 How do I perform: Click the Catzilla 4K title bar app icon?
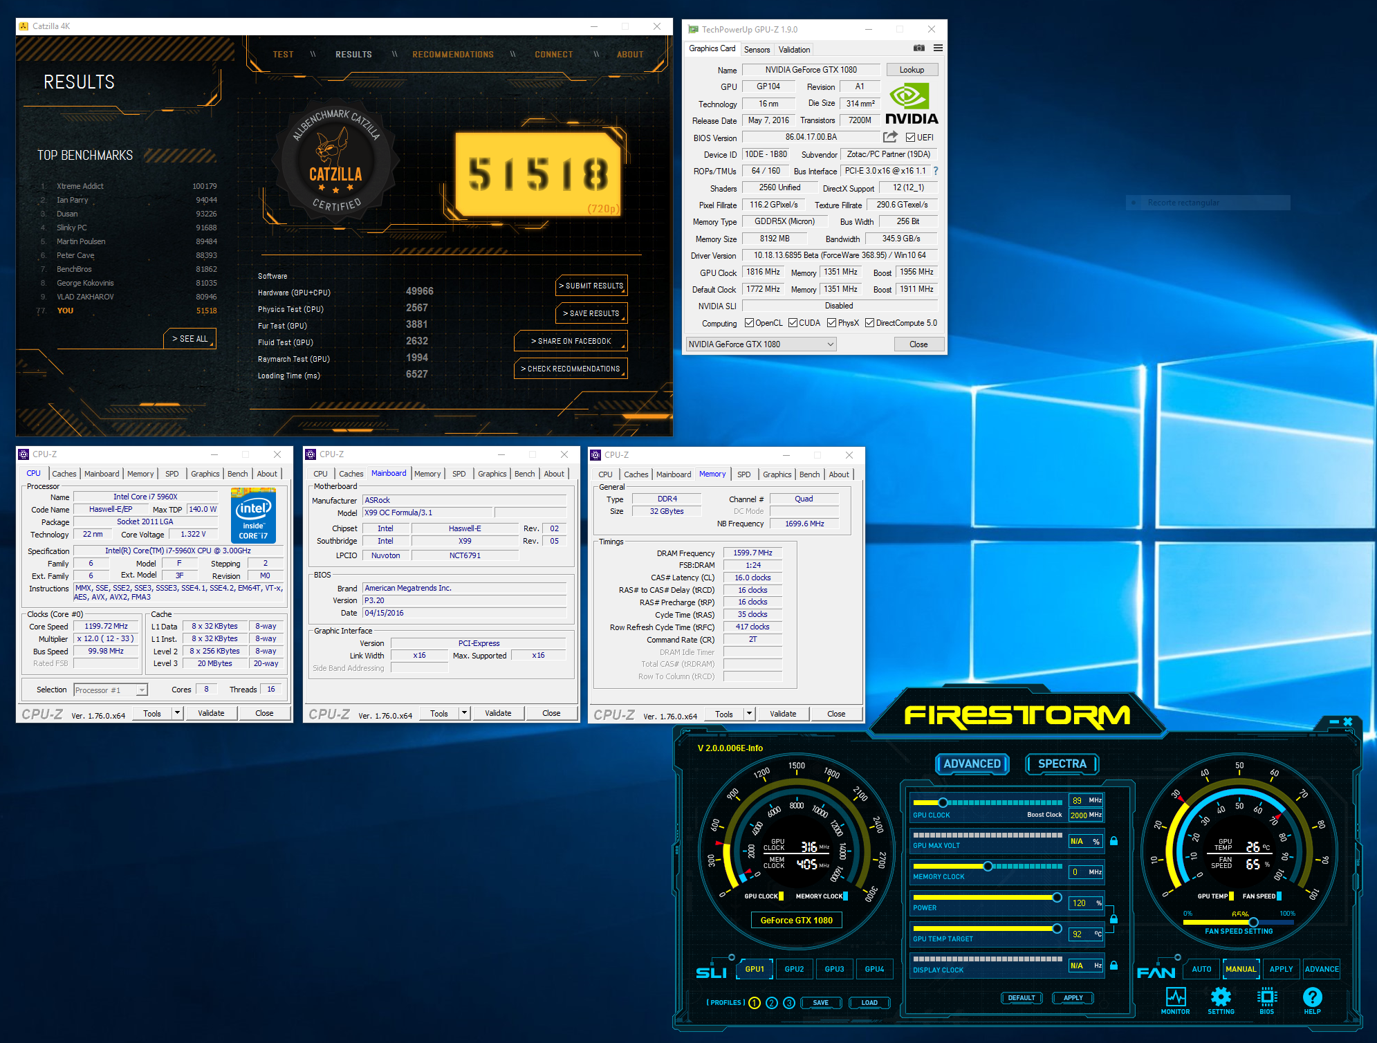point(24,26)
